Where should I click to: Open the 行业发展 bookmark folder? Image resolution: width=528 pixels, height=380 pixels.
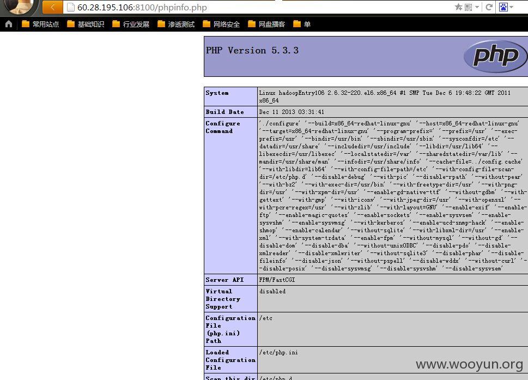point(131,24)
